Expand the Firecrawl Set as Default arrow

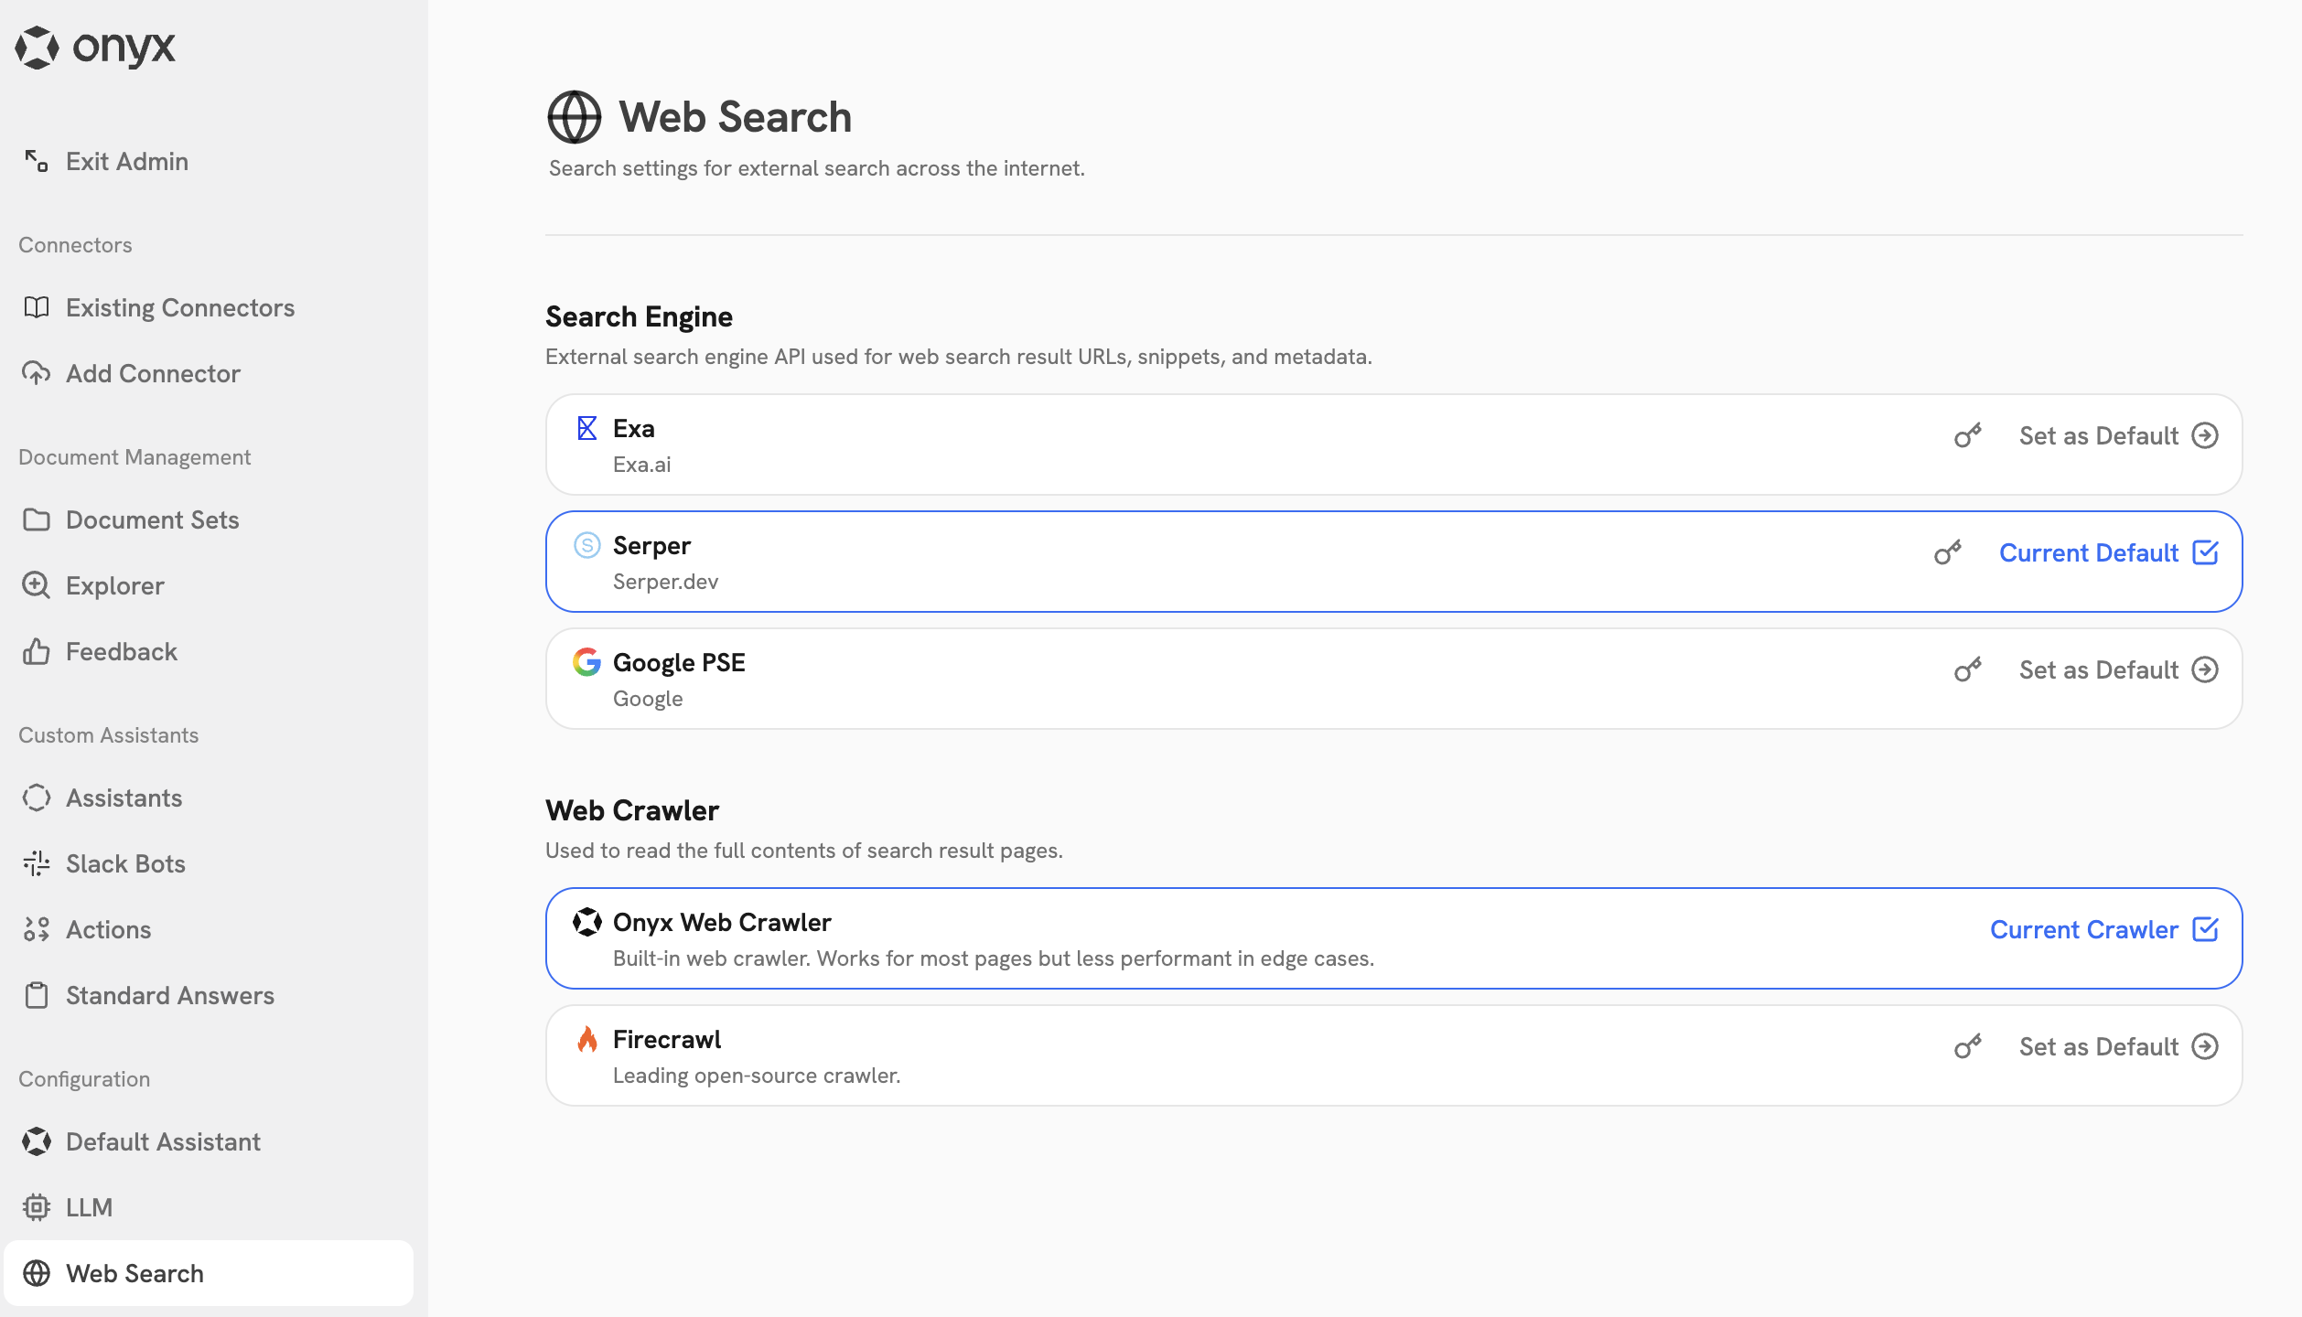coord(2205,1046)
